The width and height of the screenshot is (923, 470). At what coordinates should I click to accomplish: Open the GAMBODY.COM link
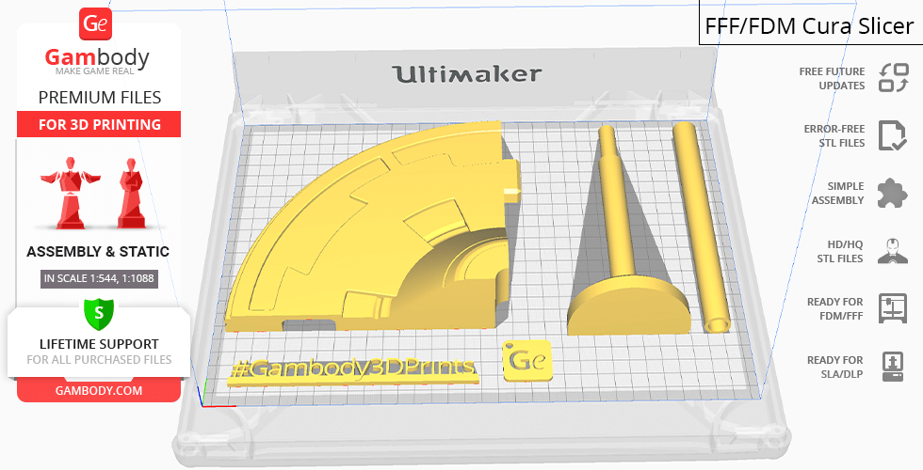point(98,390)
